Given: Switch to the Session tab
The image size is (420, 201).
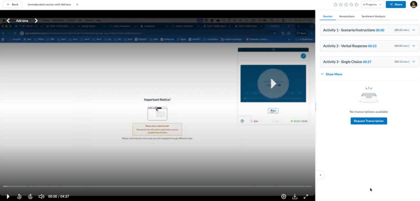Looking at the screenshot, I should pyautogui.click(x=328, y=16).
